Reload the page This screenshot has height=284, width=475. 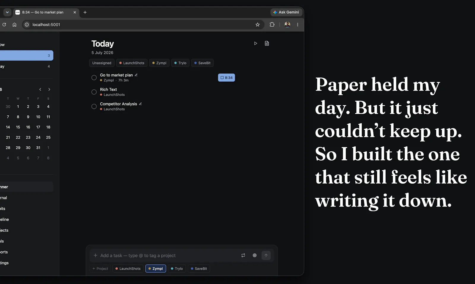[x=4, y=25]
